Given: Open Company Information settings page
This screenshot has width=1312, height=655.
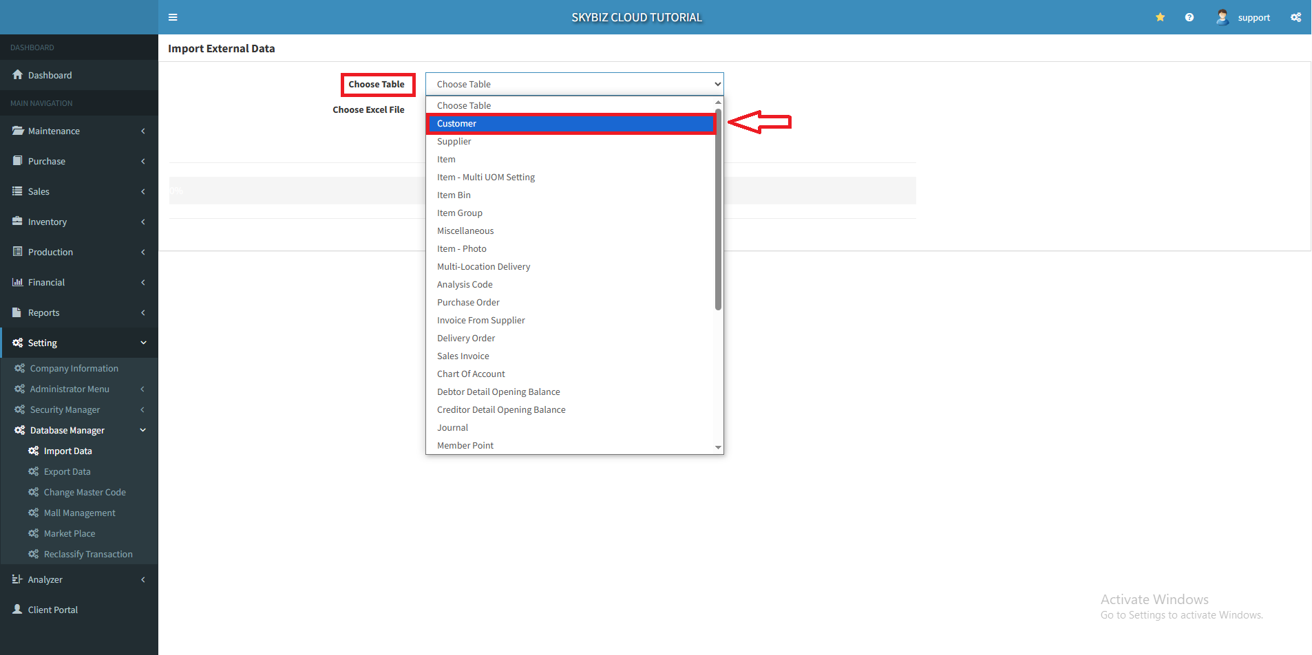Looking at the screenshot, I should coord(74,369).
